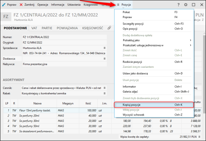Choose Popraw F4 in the dropdown menu
206x141 pixels.
pos(154,17)
